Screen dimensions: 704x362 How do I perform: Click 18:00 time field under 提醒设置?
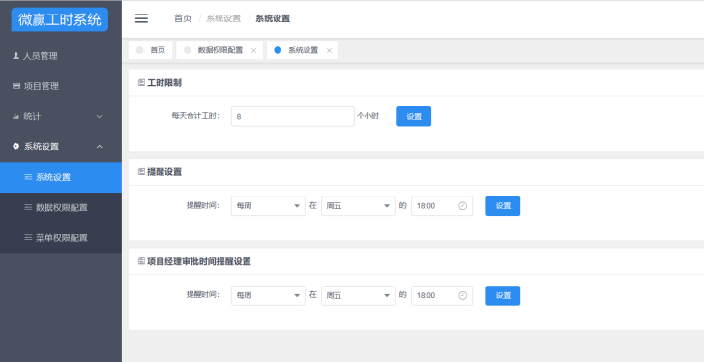pyautogui.click(x=442, y=206)
